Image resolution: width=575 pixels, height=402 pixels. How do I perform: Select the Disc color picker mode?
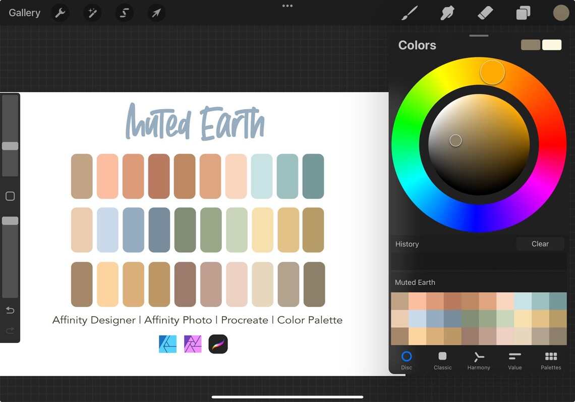point(407,360)
